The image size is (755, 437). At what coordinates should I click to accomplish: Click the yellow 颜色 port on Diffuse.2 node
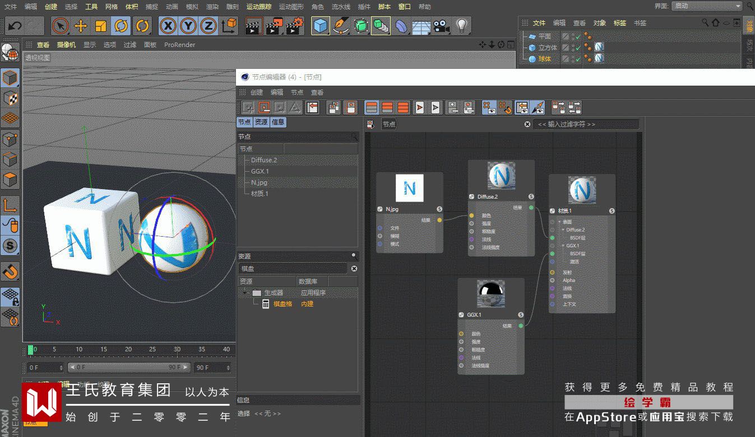(471, 215)
